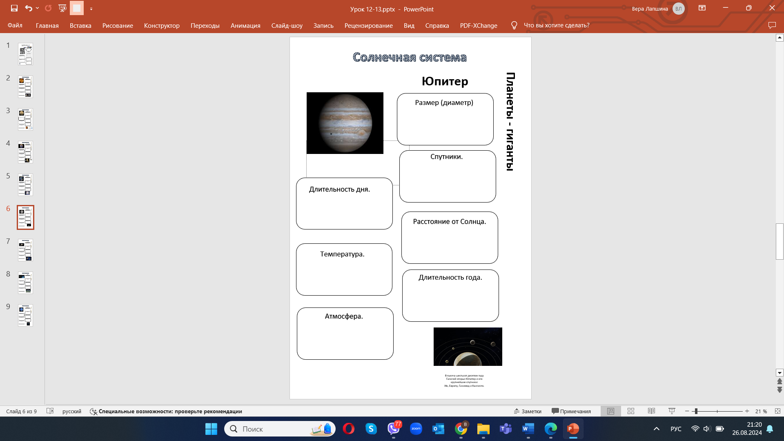This screenshot has height=441, width=784.
Task: Go to the Запись tab
Action: point(323,25)
